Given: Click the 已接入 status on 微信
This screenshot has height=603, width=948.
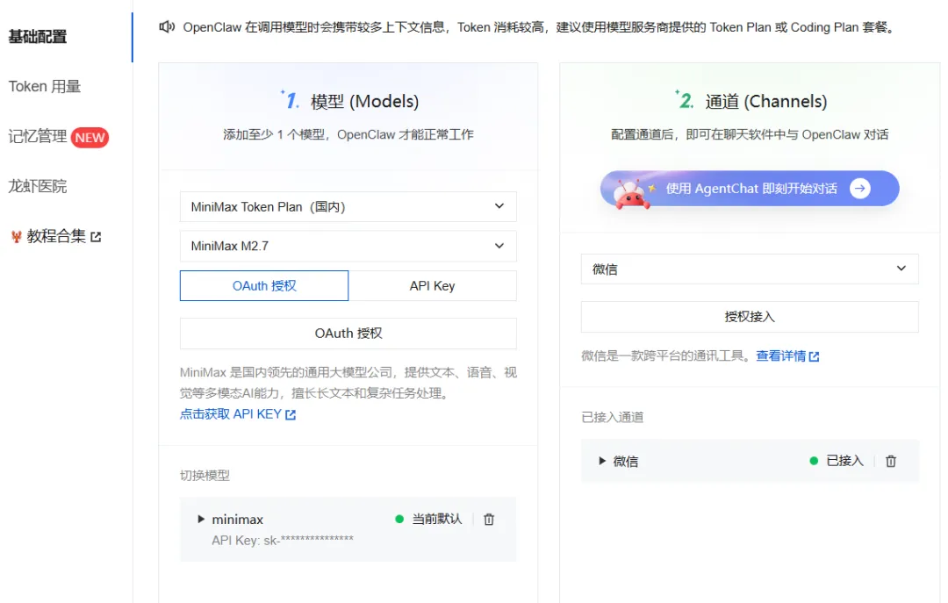Looking at the screenshot, I should point(844,461).
